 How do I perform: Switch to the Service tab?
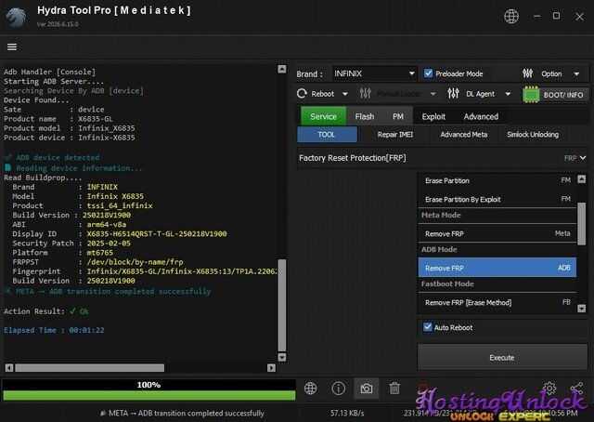323,116
